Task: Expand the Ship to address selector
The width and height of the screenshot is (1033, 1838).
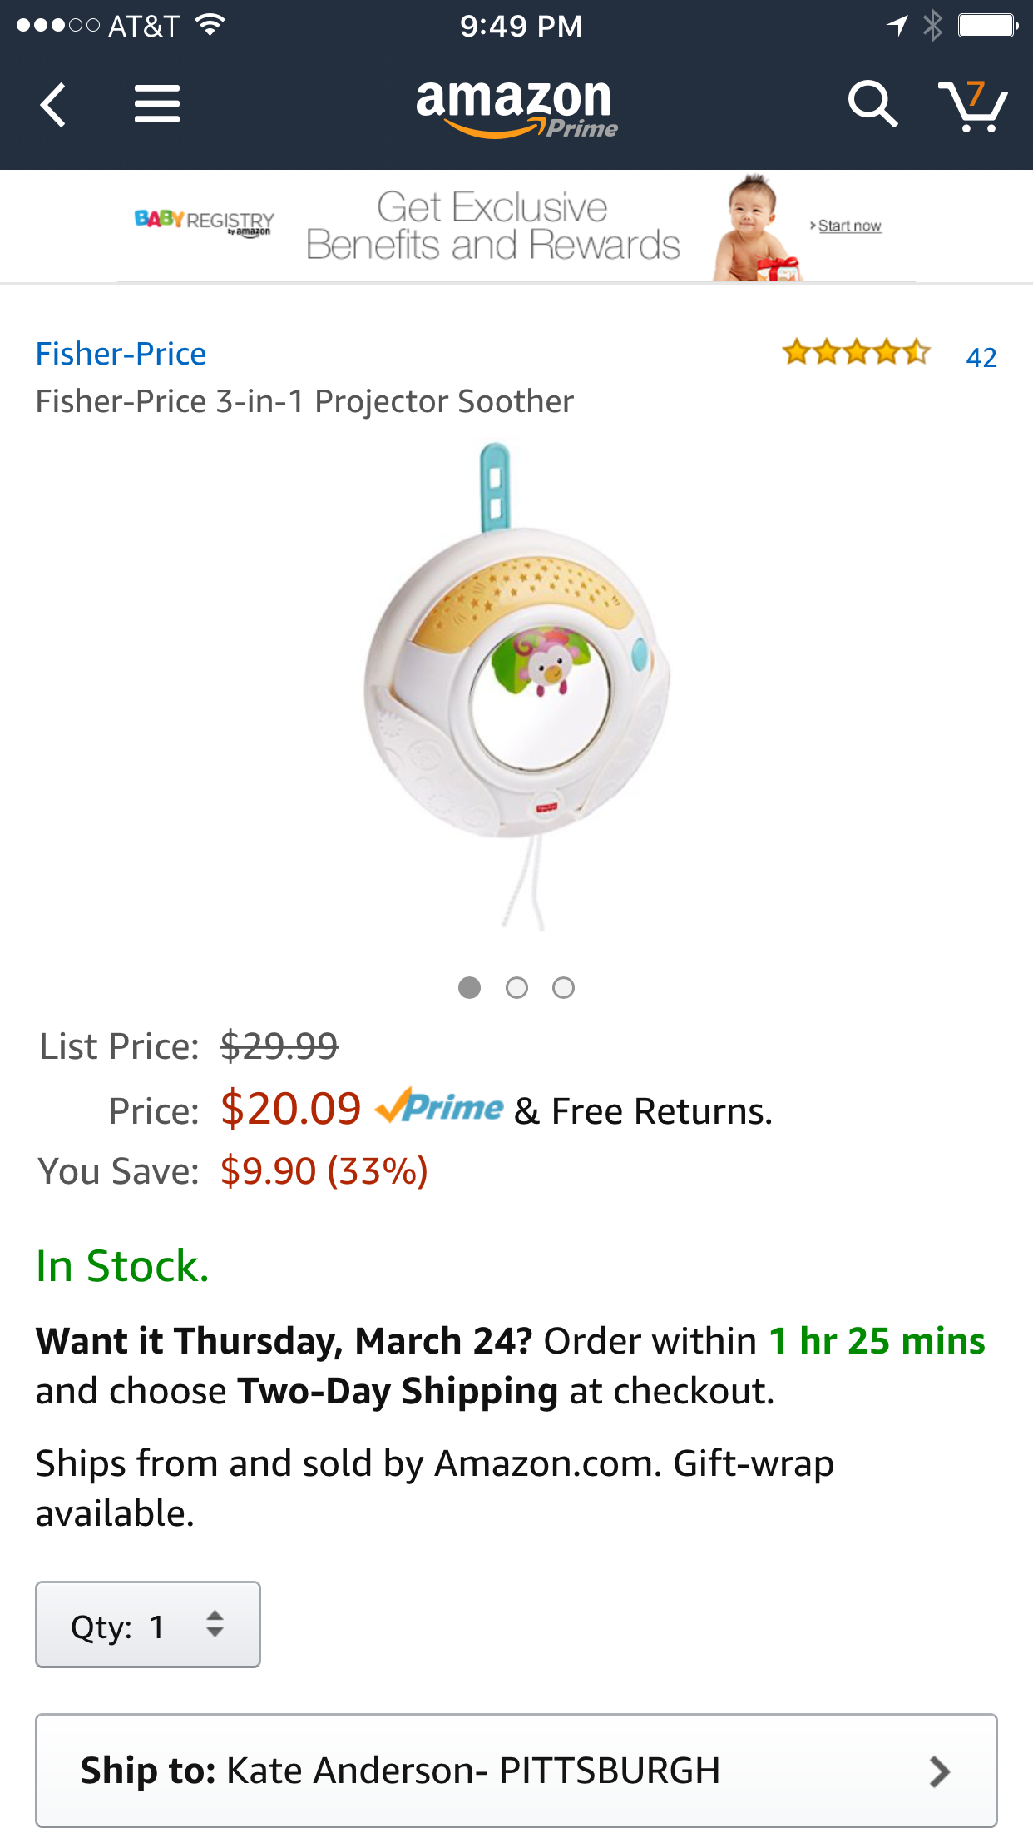Action: click(516, 1771)
